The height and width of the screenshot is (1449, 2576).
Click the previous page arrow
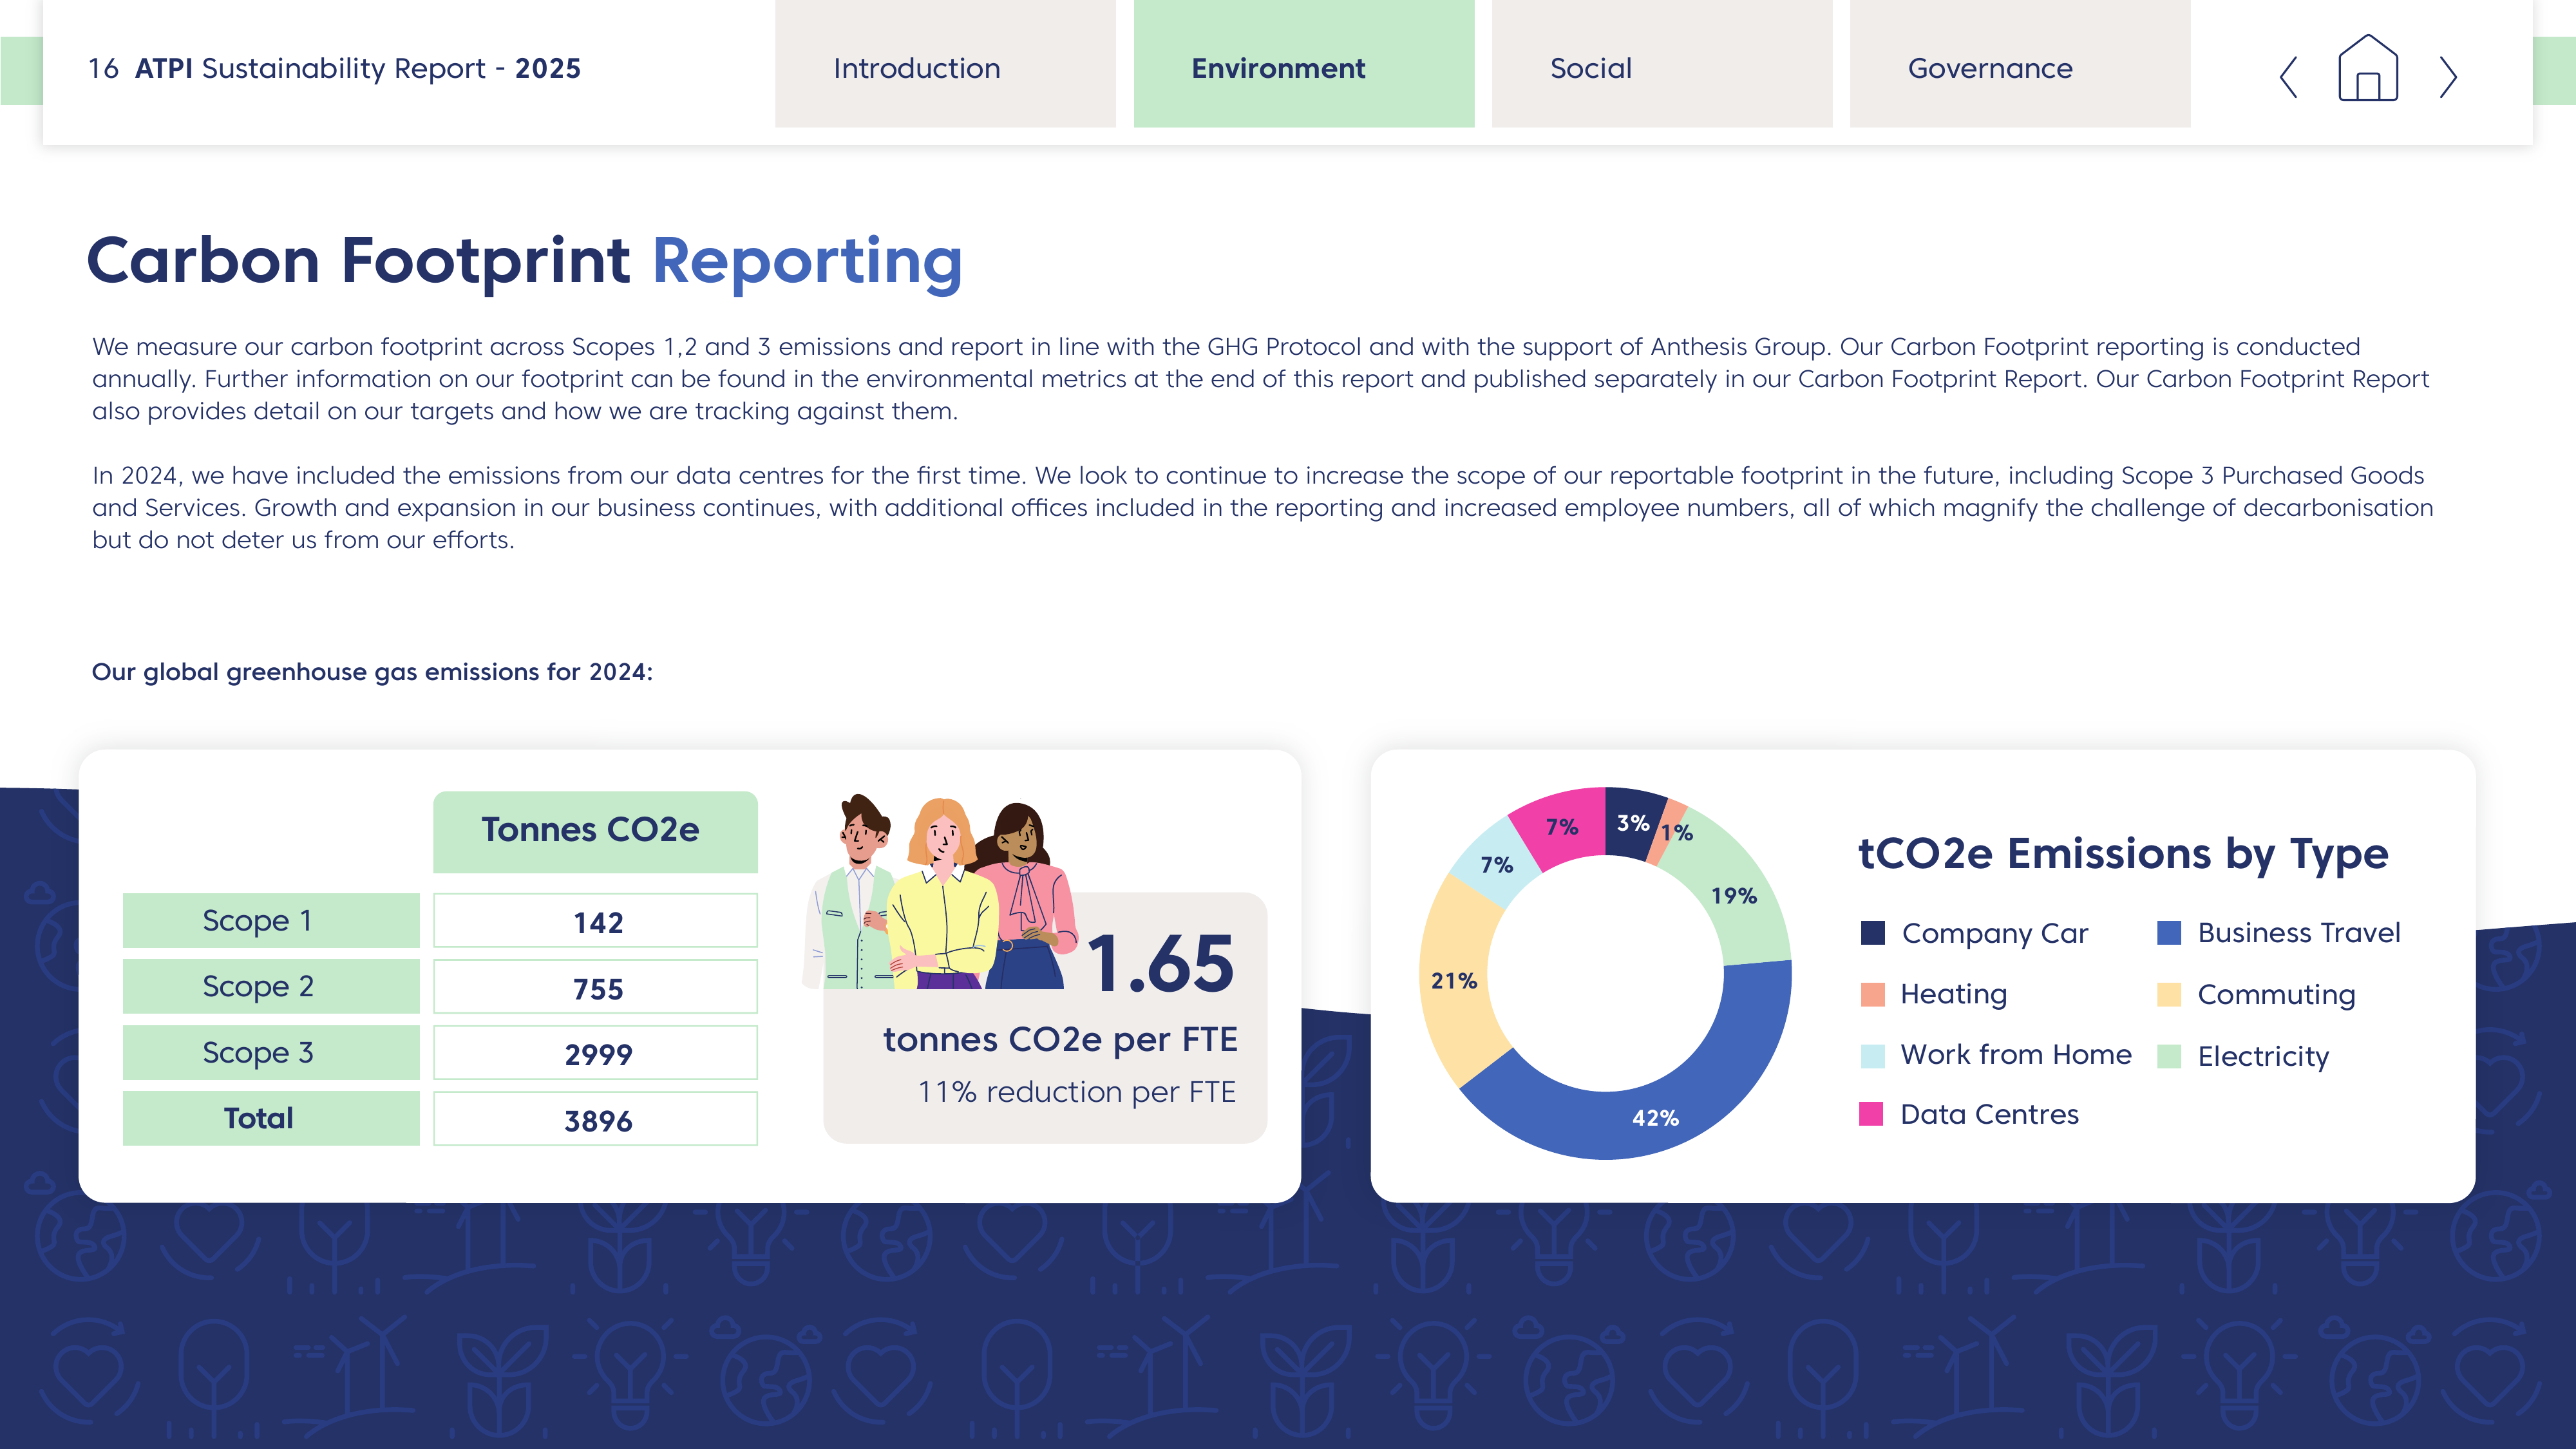pos(2288,77)
